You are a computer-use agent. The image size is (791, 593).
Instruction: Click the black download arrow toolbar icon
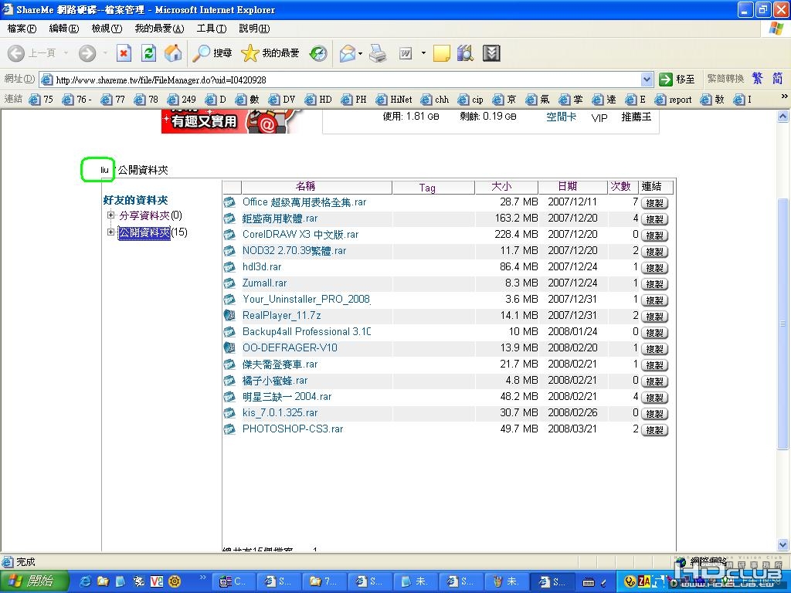(x=491, y=53)
